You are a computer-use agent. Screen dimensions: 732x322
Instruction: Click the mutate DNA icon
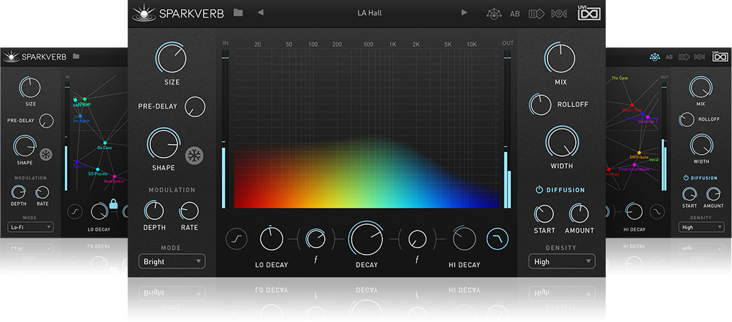click(x=559, y=13)
